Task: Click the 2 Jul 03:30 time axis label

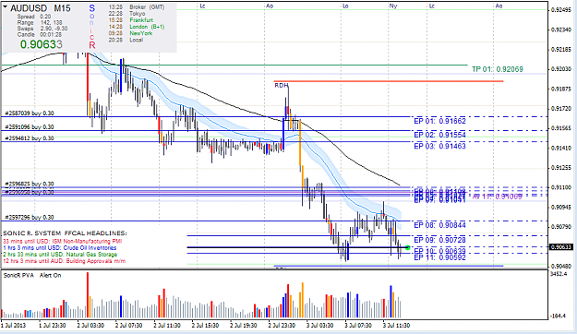Action: pos(90,326)
